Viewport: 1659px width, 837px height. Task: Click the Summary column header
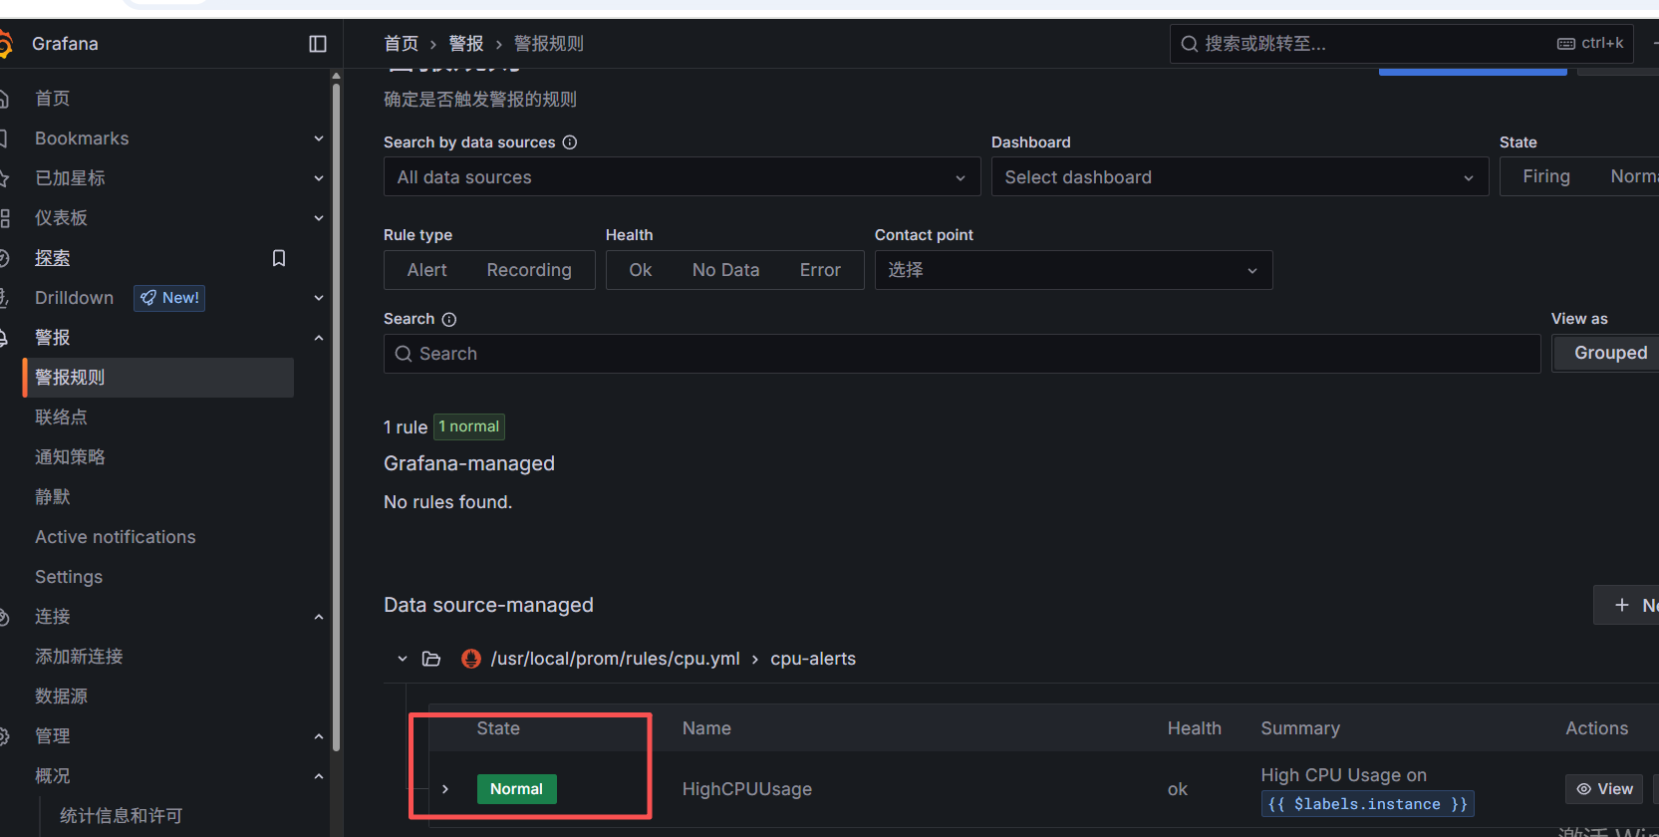[x=1300, y=728]
